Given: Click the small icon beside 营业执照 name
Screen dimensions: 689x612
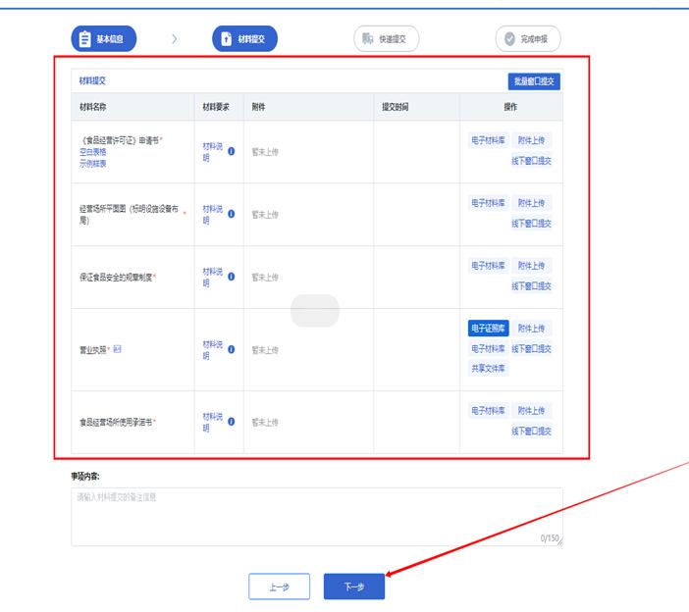Looking at the screenshot, I should click(x=117, y=349).
